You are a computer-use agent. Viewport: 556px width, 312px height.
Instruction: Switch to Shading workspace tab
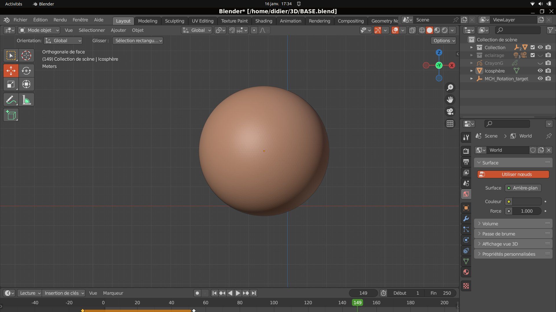pyautogui.click(x=264, y=21)
